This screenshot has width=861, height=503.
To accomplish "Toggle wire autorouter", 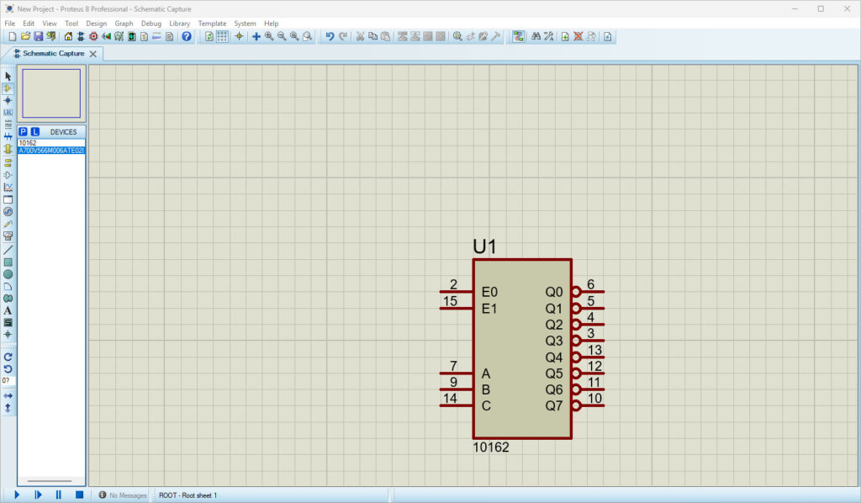I will tap(518, 37).
